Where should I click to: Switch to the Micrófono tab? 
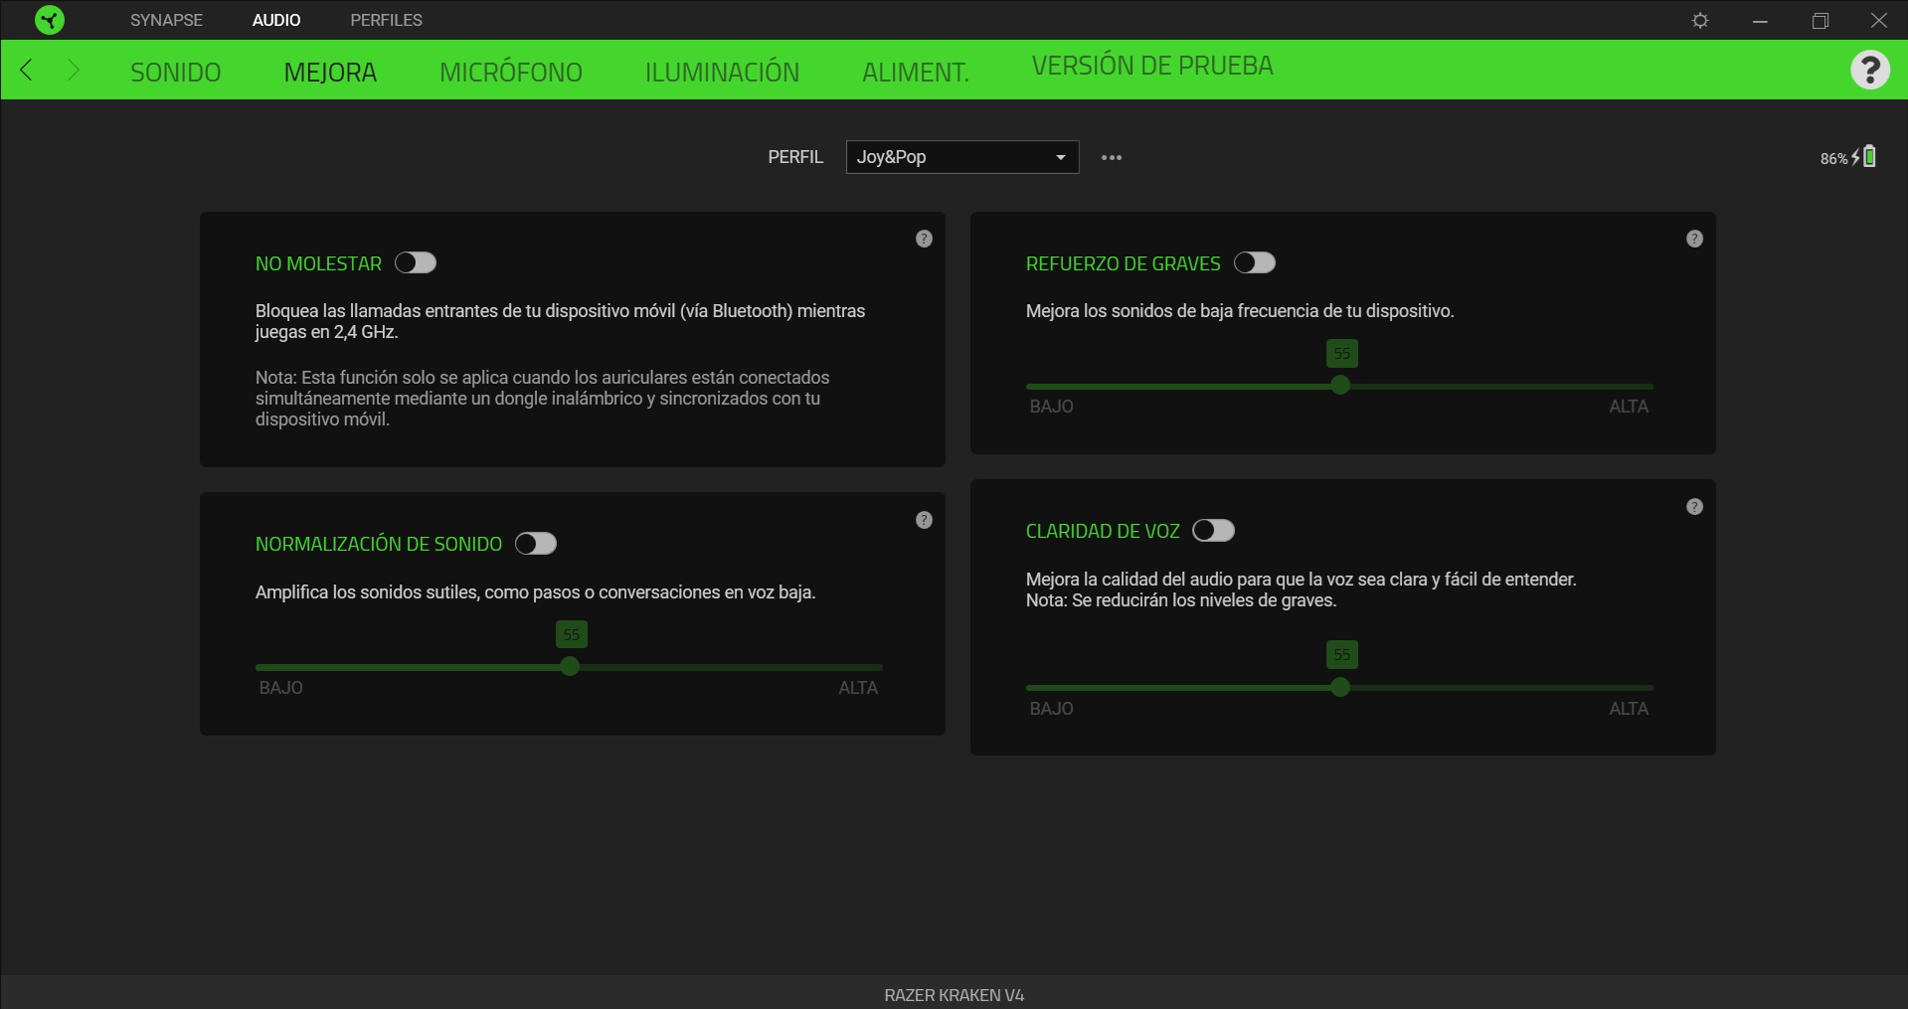pos(510,73)
